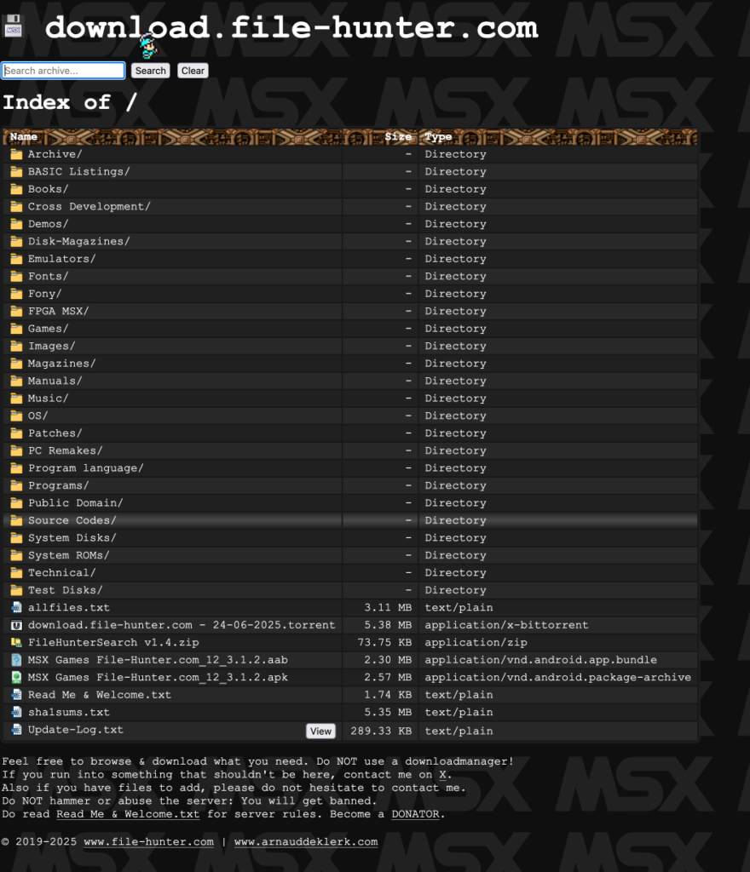Sort listing by Name column header

click(24, 137)
